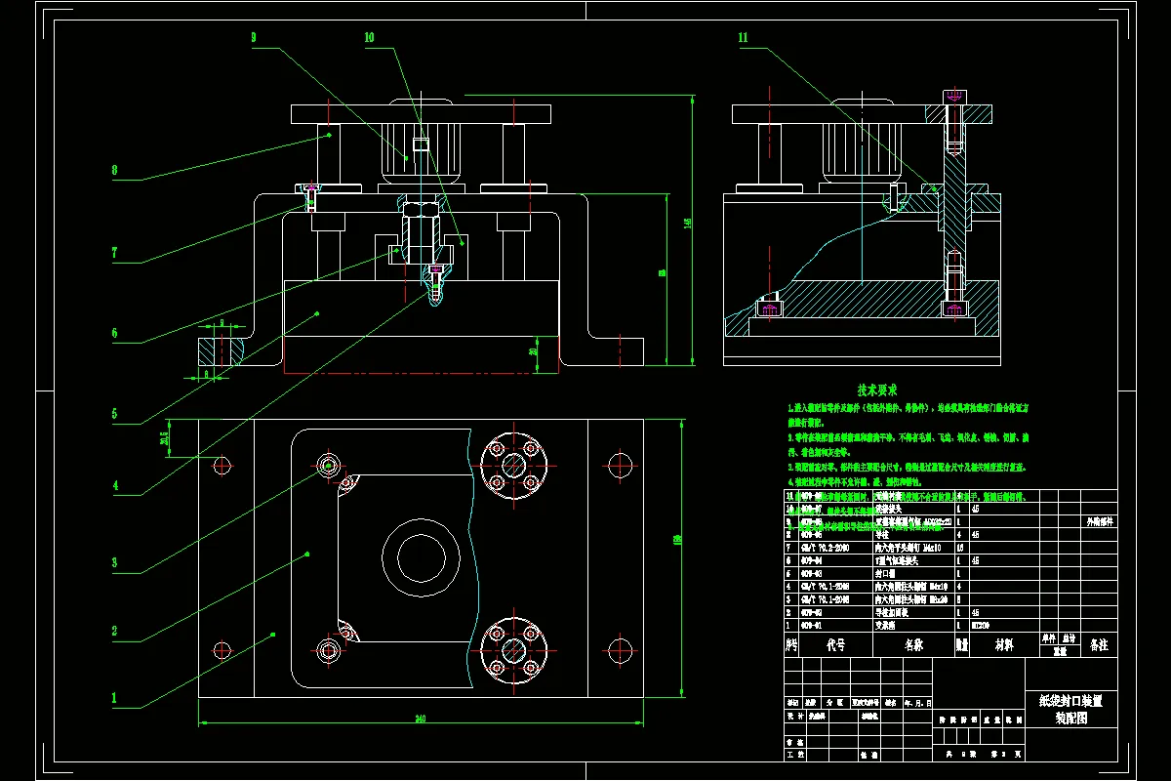
Task: Click part callout number 10 above front view
Action: [x=369, y=37]
